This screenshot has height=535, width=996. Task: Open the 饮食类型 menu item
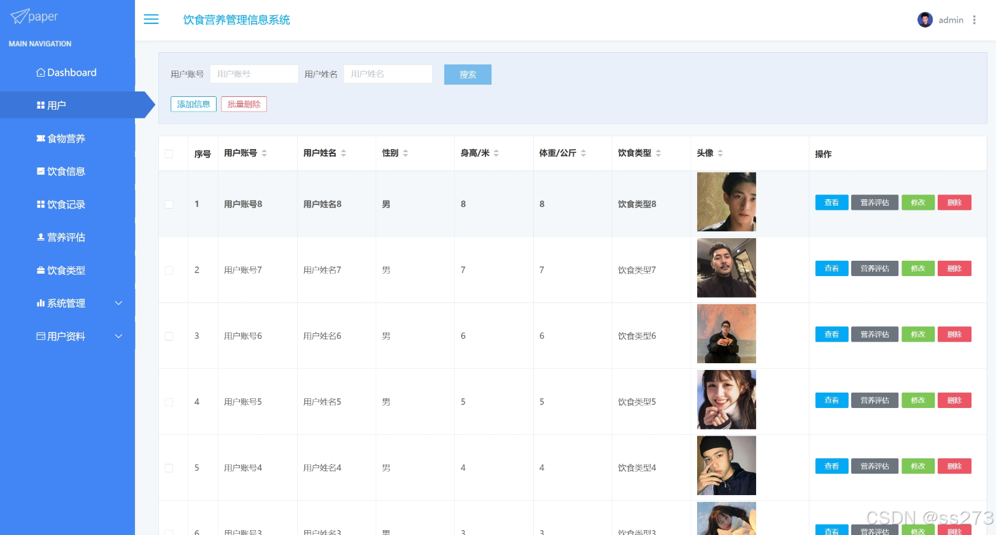[68, 271]
